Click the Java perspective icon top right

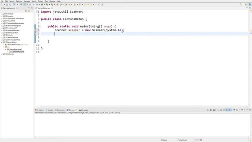250,4
